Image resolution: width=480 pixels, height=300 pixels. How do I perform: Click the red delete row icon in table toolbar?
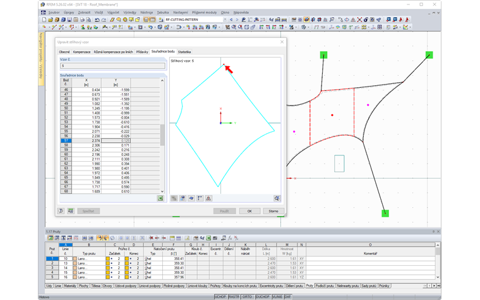151,238
